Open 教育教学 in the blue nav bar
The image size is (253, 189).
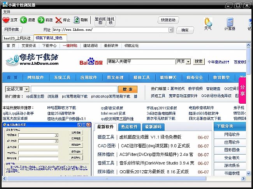point(221,78)
